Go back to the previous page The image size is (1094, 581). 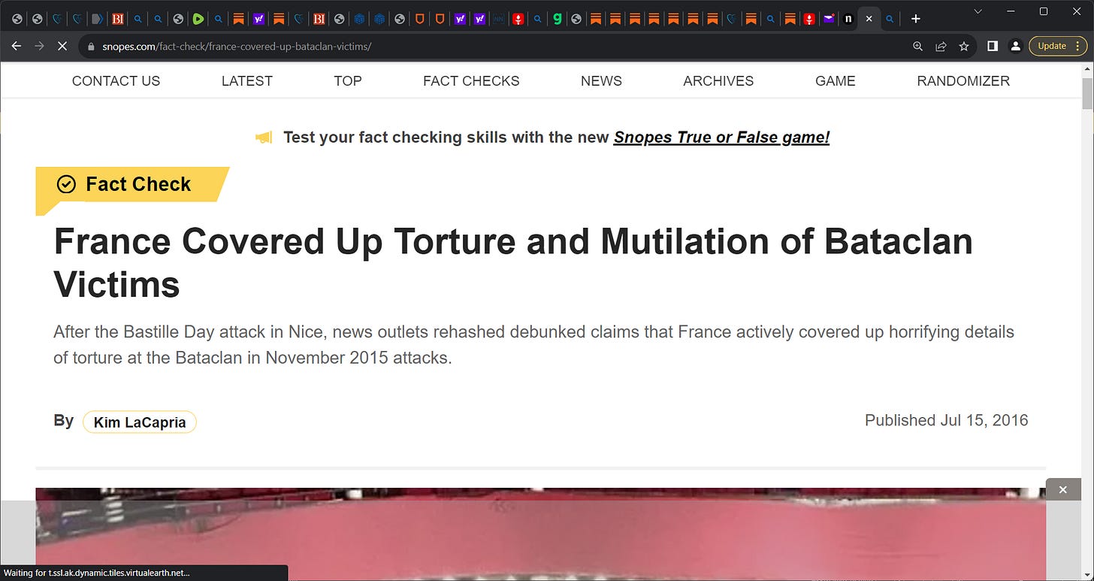[17, 46]
